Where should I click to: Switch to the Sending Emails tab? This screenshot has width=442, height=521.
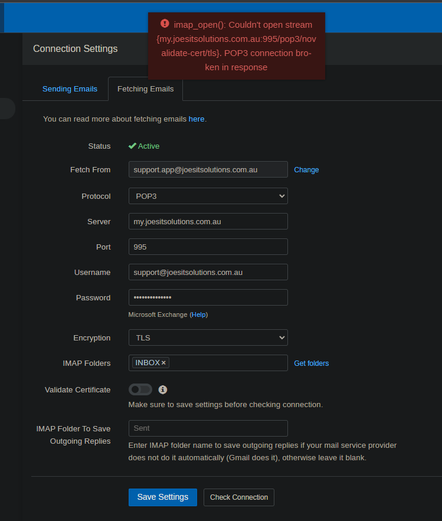[70, 89]
